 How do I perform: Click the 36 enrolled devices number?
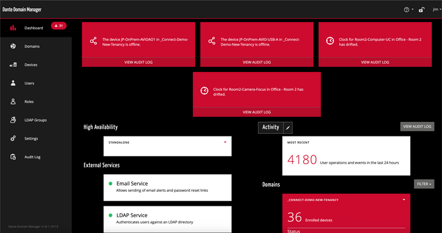[295, 217]
